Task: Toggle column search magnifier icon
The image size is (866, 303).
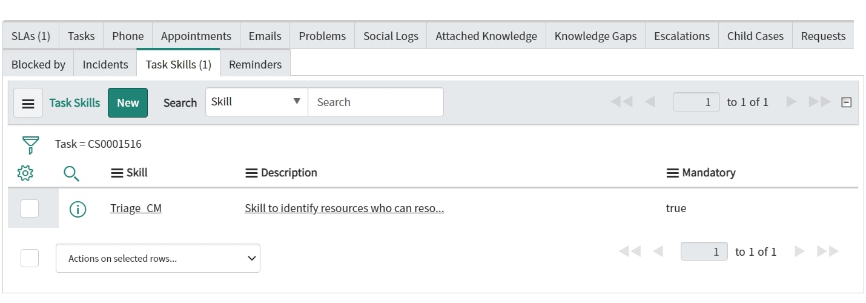Action: point(71,173)
